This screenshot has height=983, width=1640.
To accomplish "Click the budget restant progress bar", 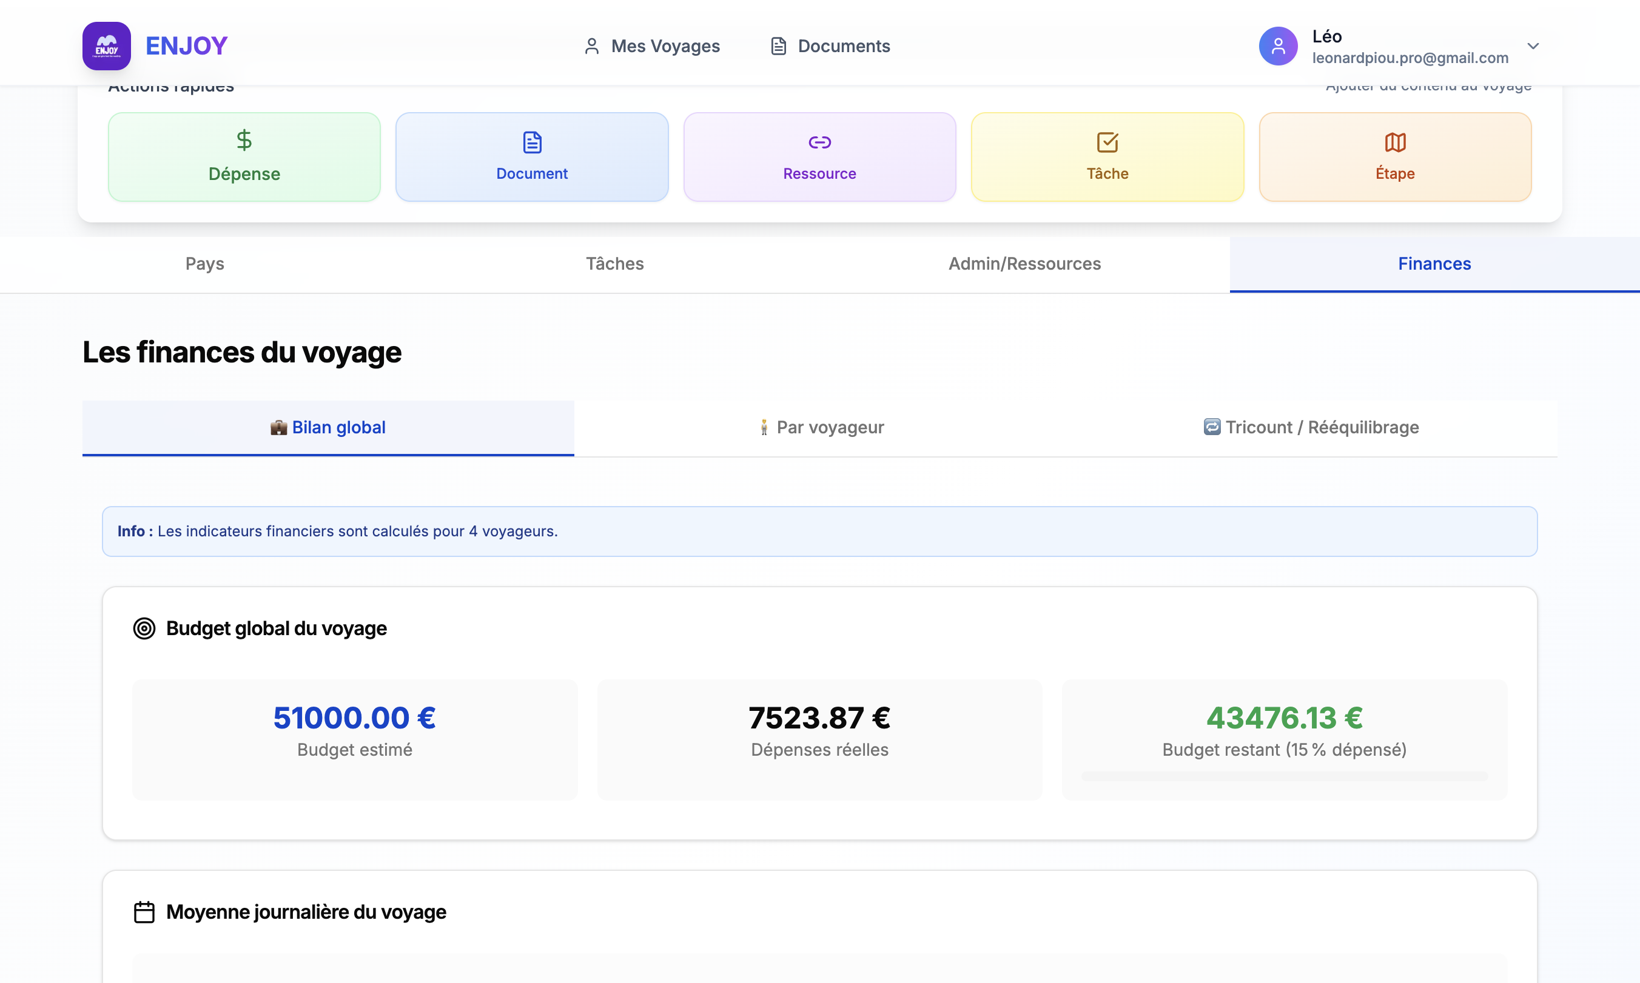I will (1284, 776).
